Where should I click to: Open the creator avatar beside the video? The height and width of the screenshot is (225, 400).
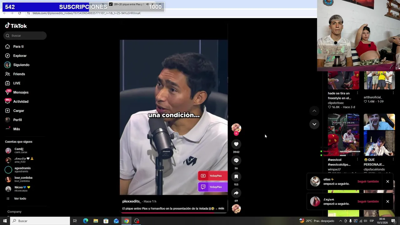236,127
